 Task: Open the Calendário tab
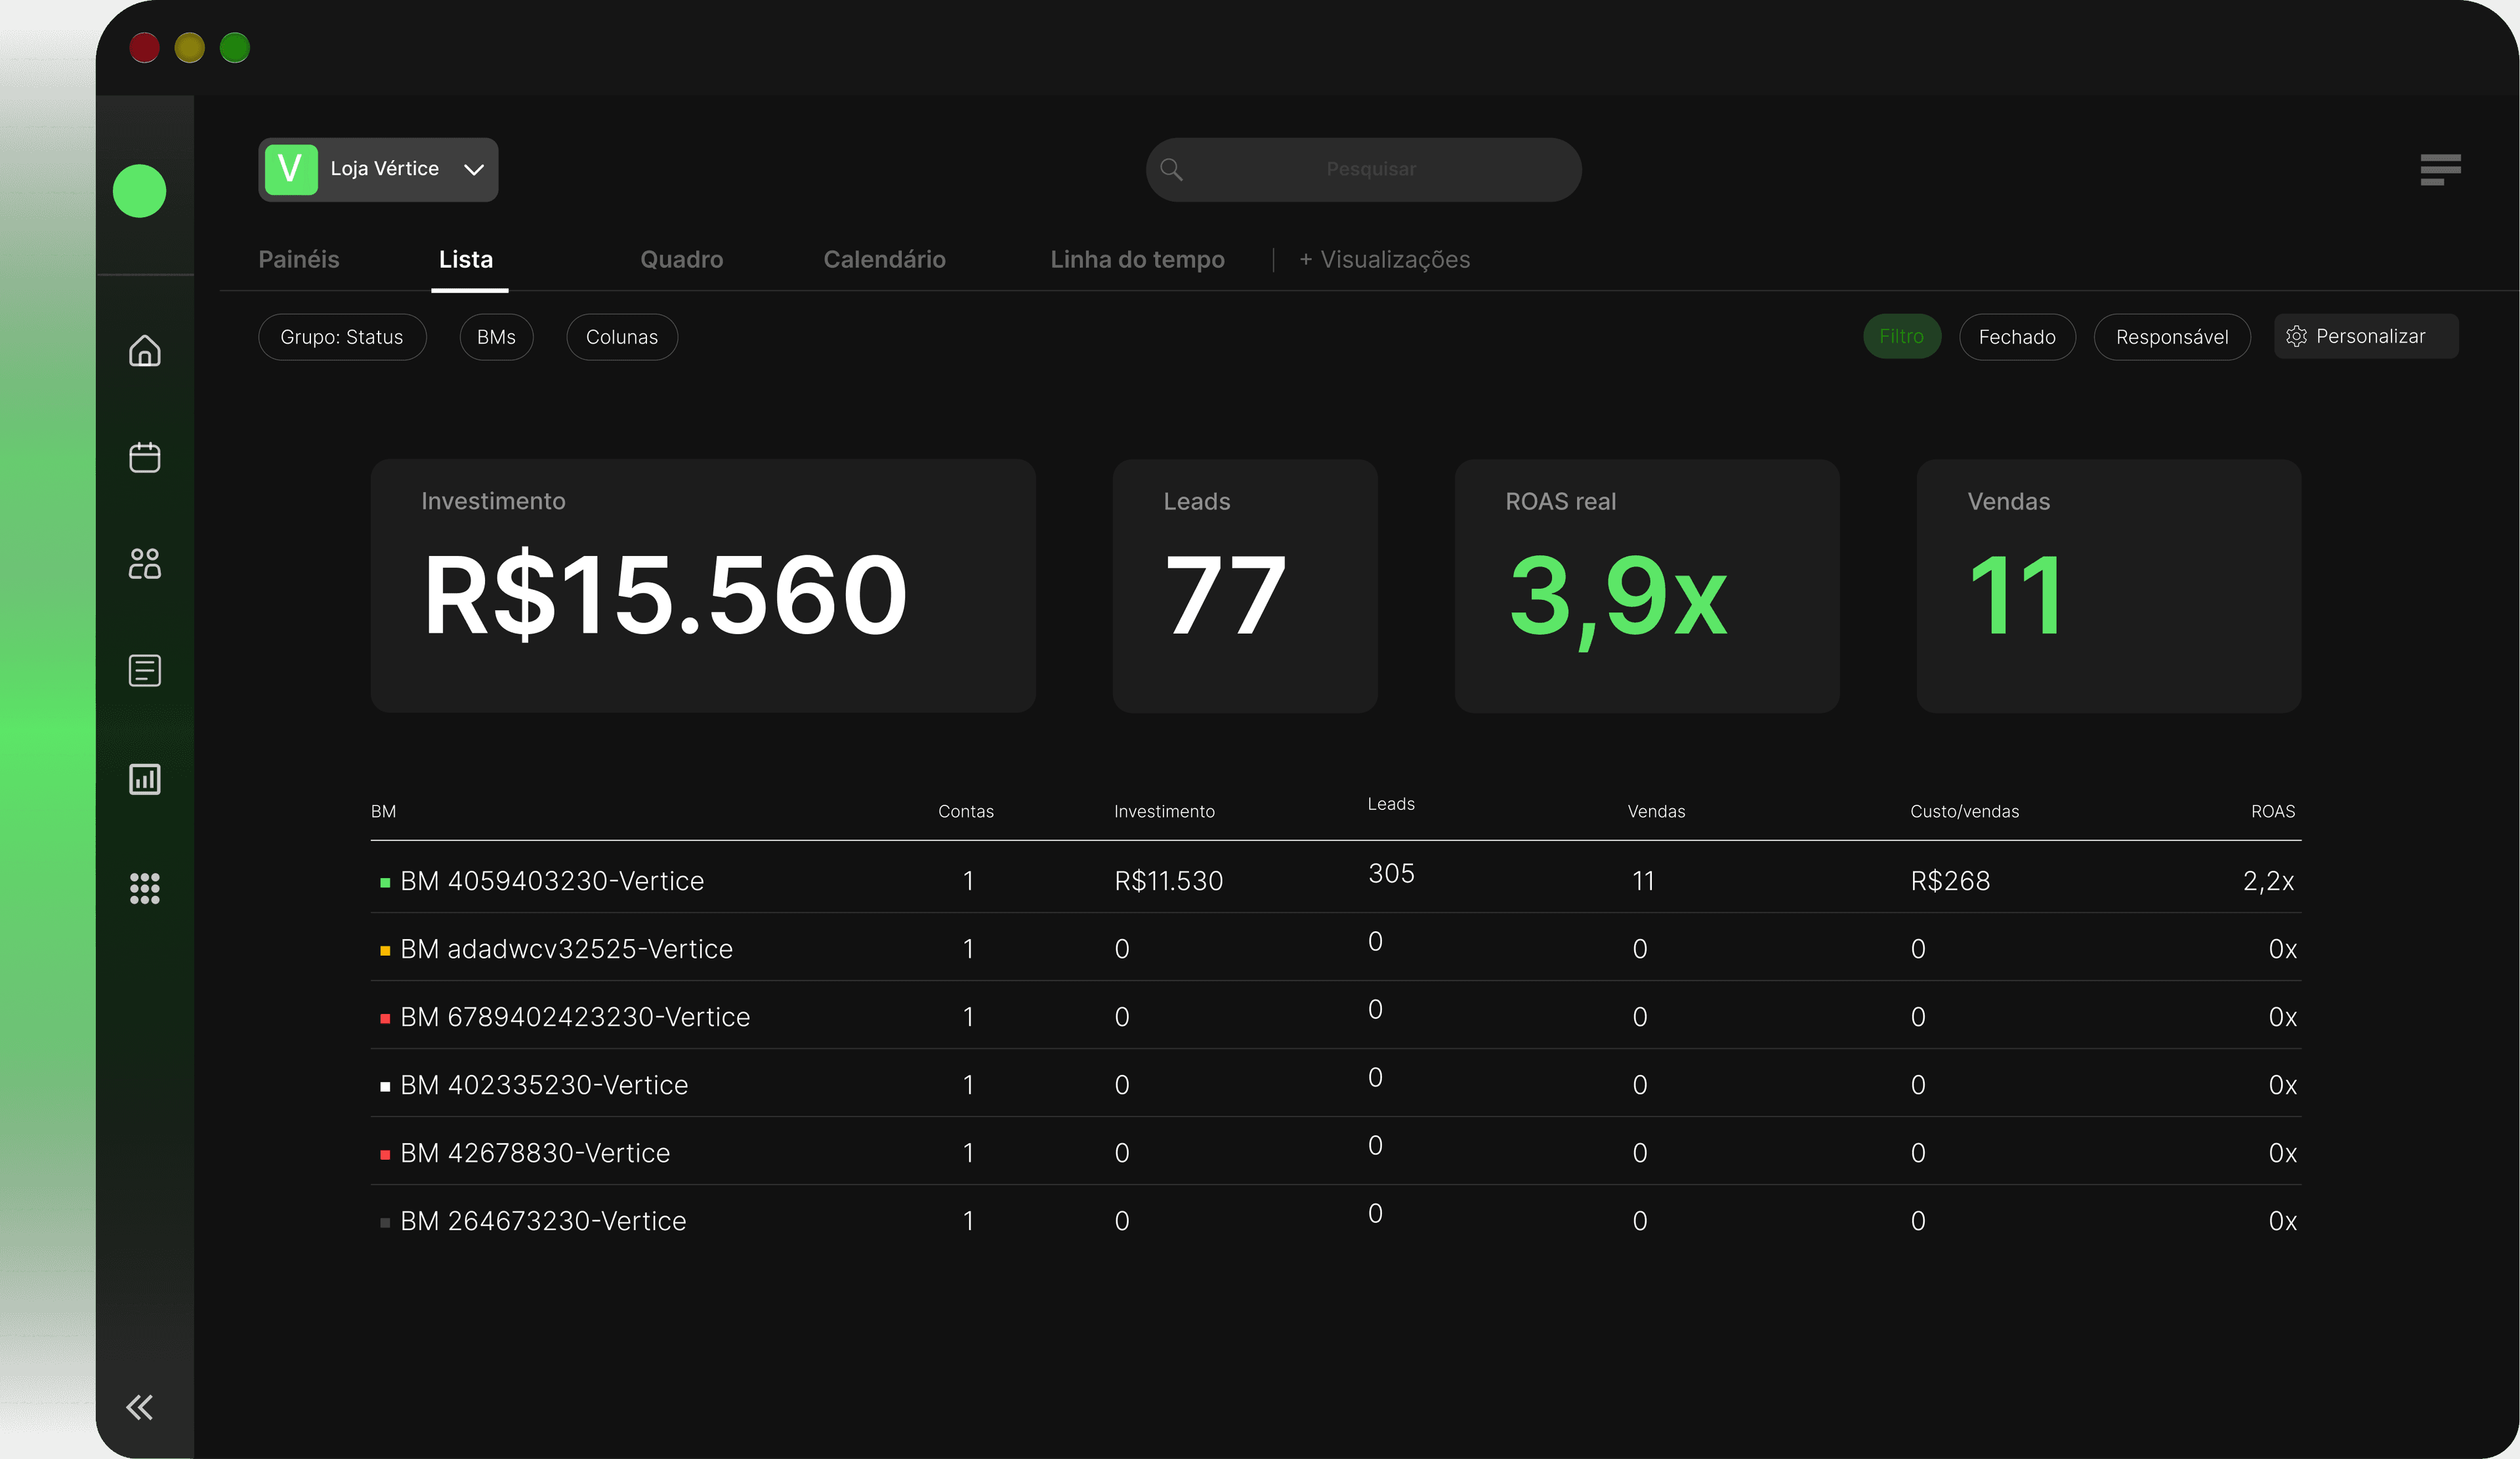pos(885,259)
